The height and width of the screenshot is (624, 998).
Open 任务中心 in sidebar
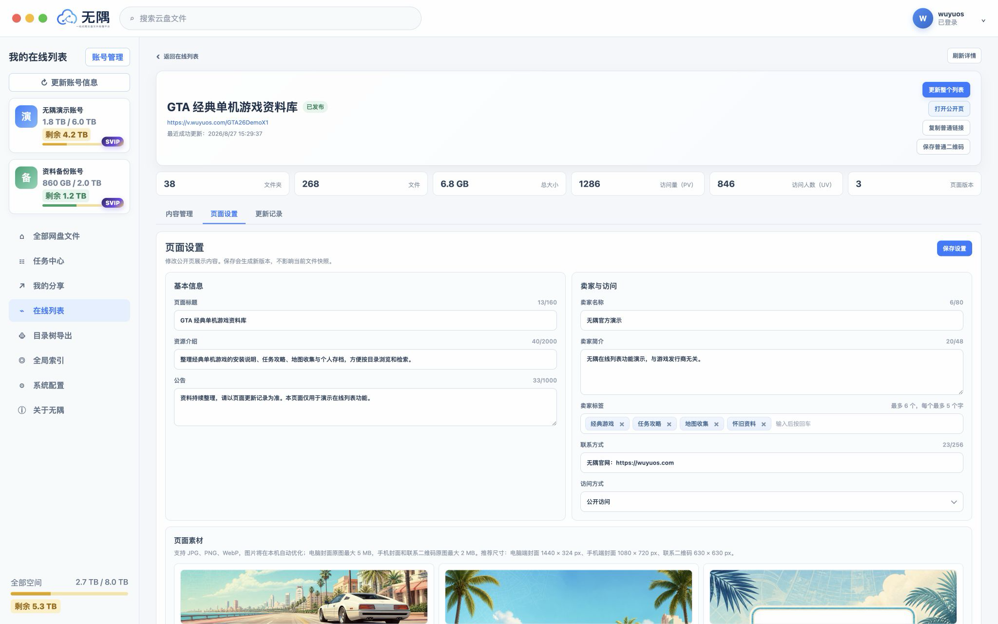pyautogui.click(x=69, y=261)
